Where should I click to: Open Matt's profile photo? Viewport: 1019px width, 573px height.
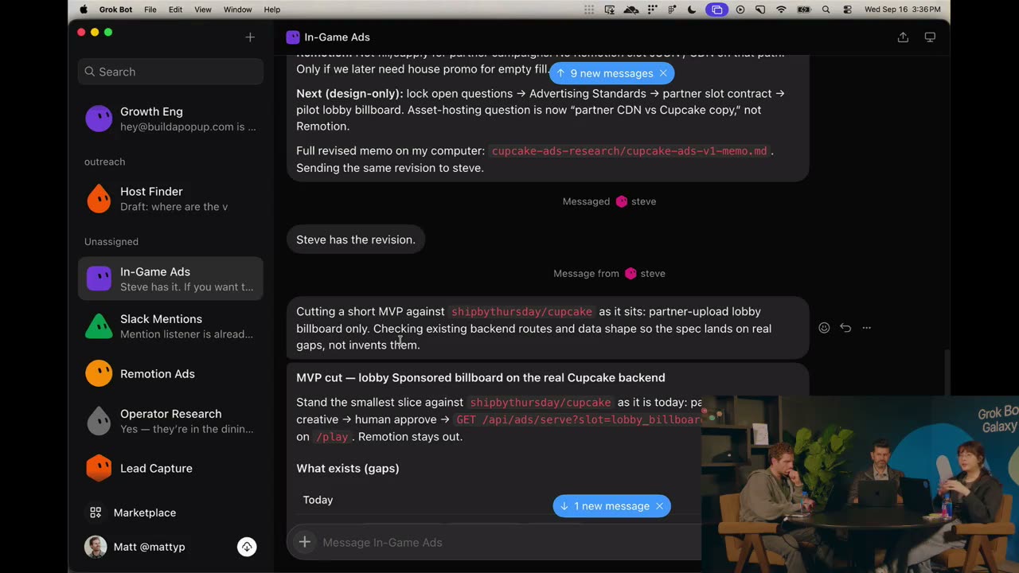96,547
